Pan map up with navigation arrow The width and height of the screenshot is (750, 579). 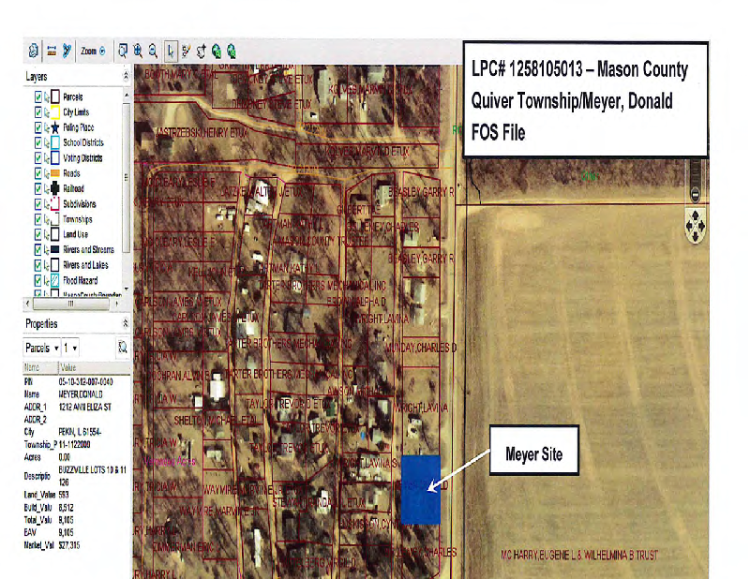695,215
